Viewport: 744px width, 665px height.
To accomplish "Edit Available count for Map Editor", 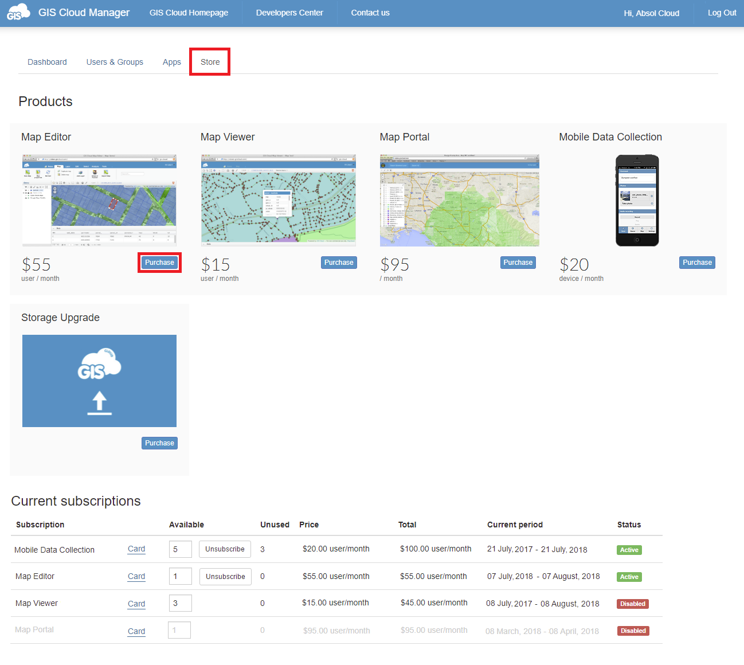I will coord(181,576).
